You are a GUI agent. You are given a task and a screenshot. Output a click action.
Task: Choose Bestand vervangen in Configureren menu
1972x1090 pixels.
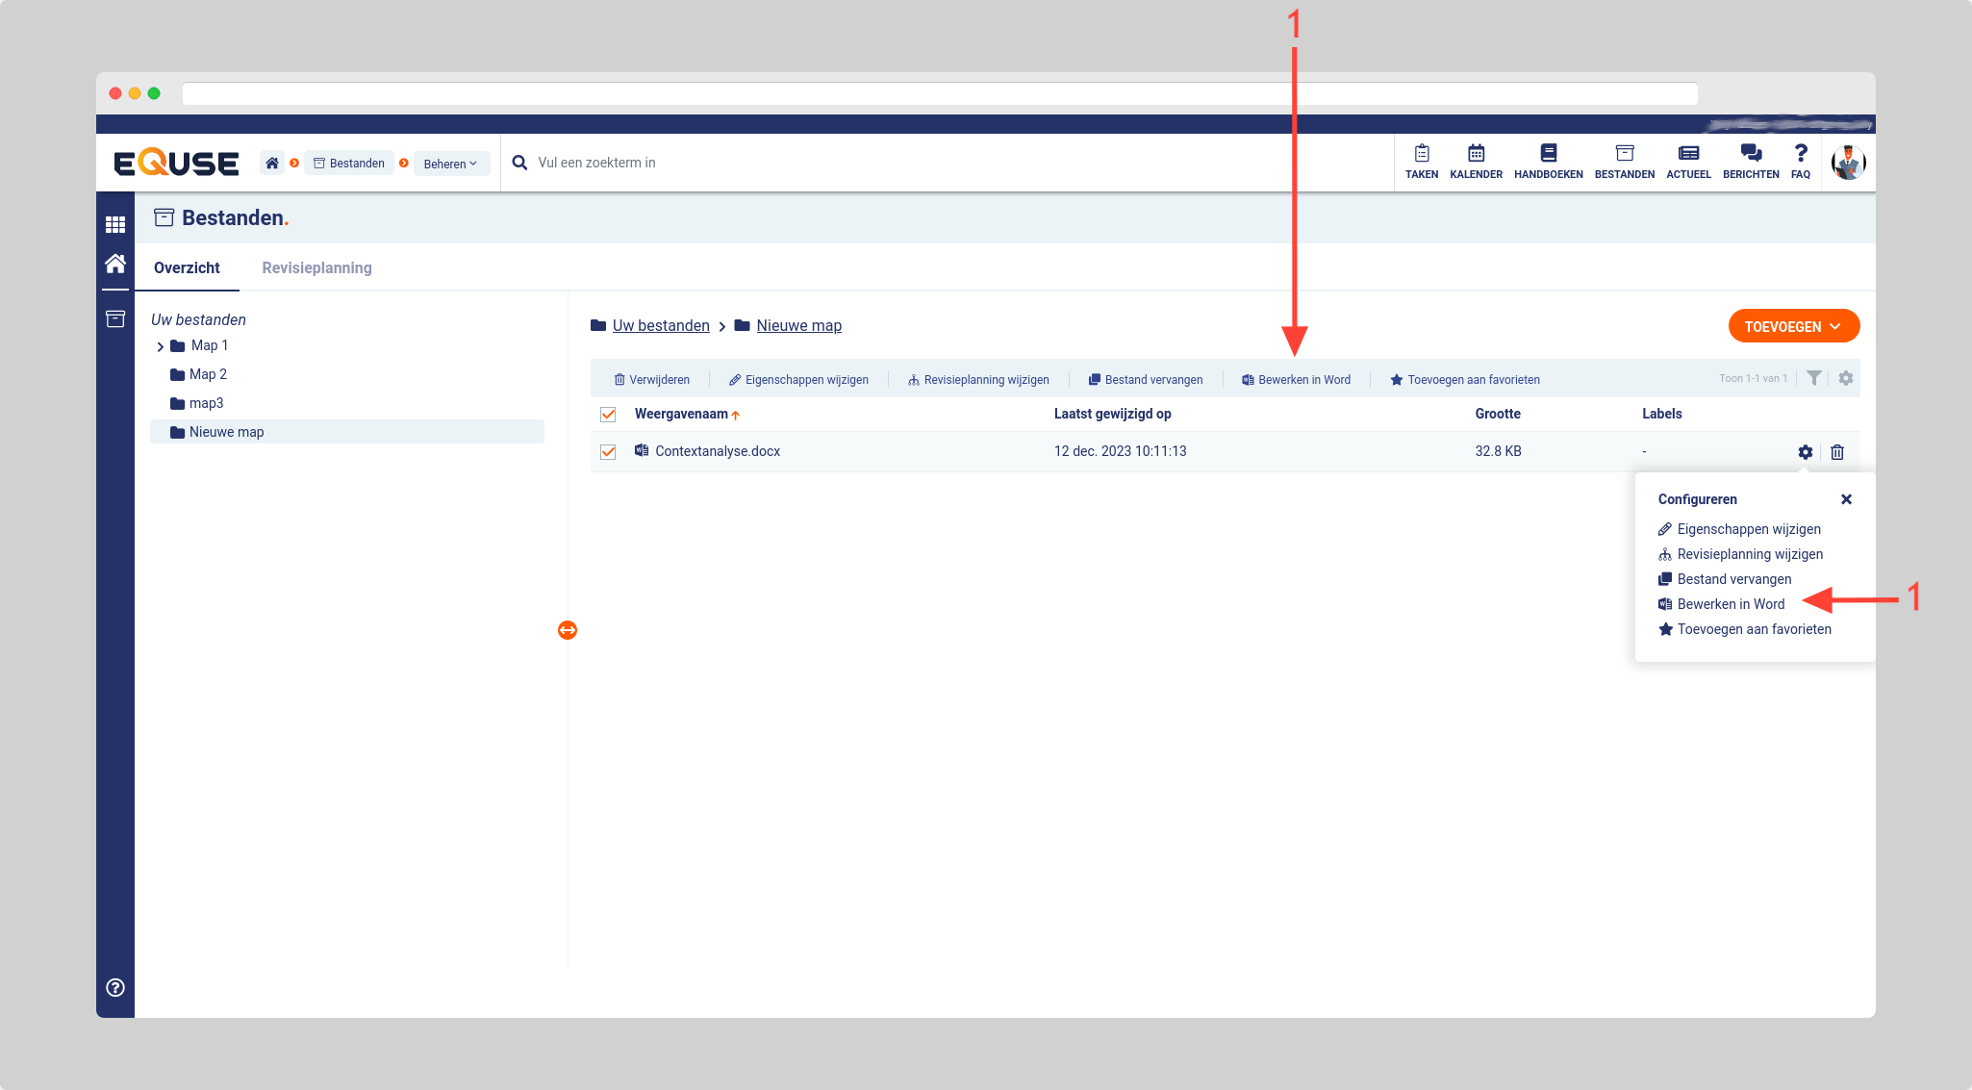pyautogui.click(x=1725, y=579)
